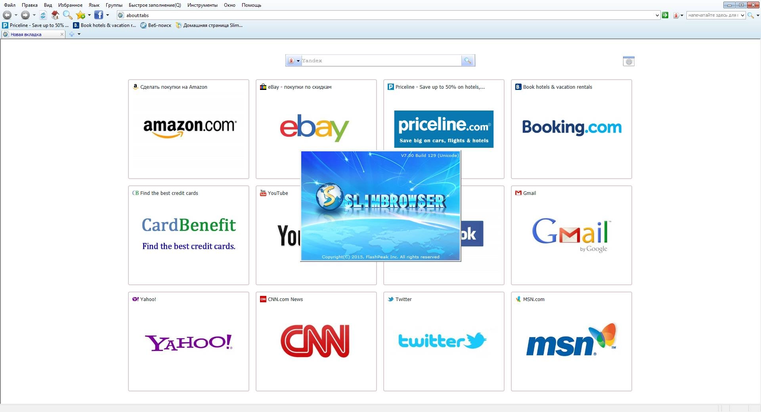This screenshot has height=412, width=761.
Task: Open the Быстрое заполнение(Q) menu
Action: 155,5
